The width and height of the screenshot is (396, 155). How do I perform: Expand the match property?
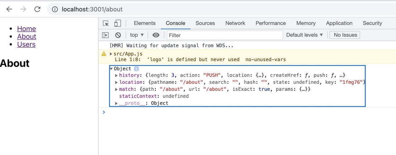116,89
